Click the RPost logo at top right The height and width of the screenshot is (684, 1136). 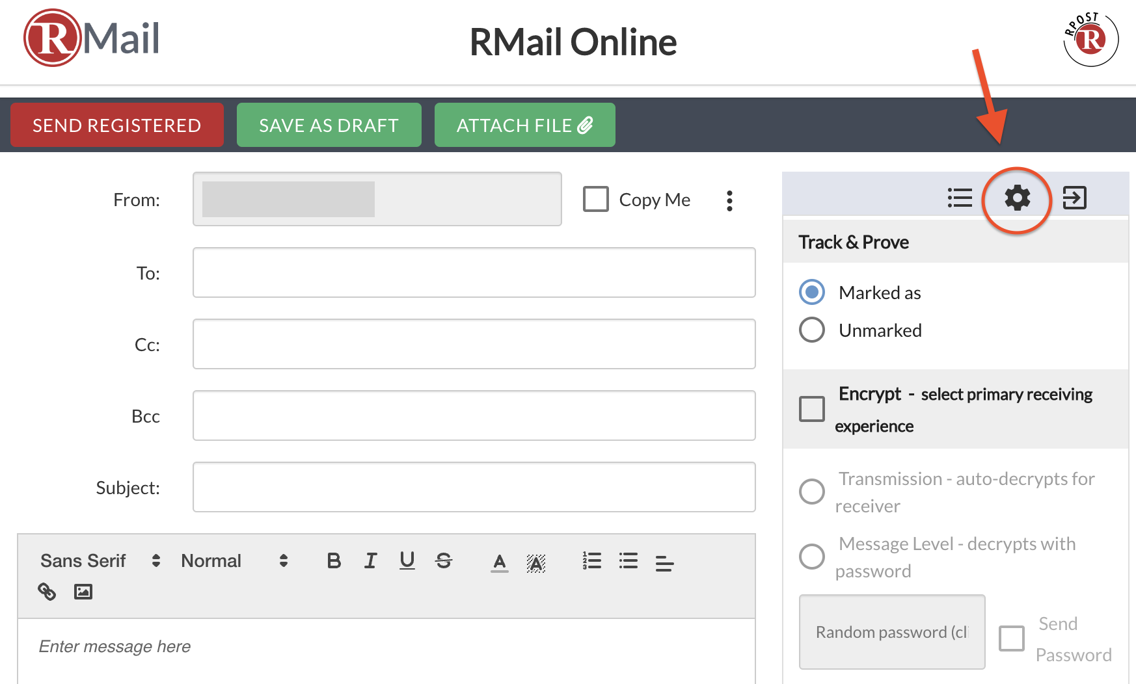click(x=1091, y=39)
